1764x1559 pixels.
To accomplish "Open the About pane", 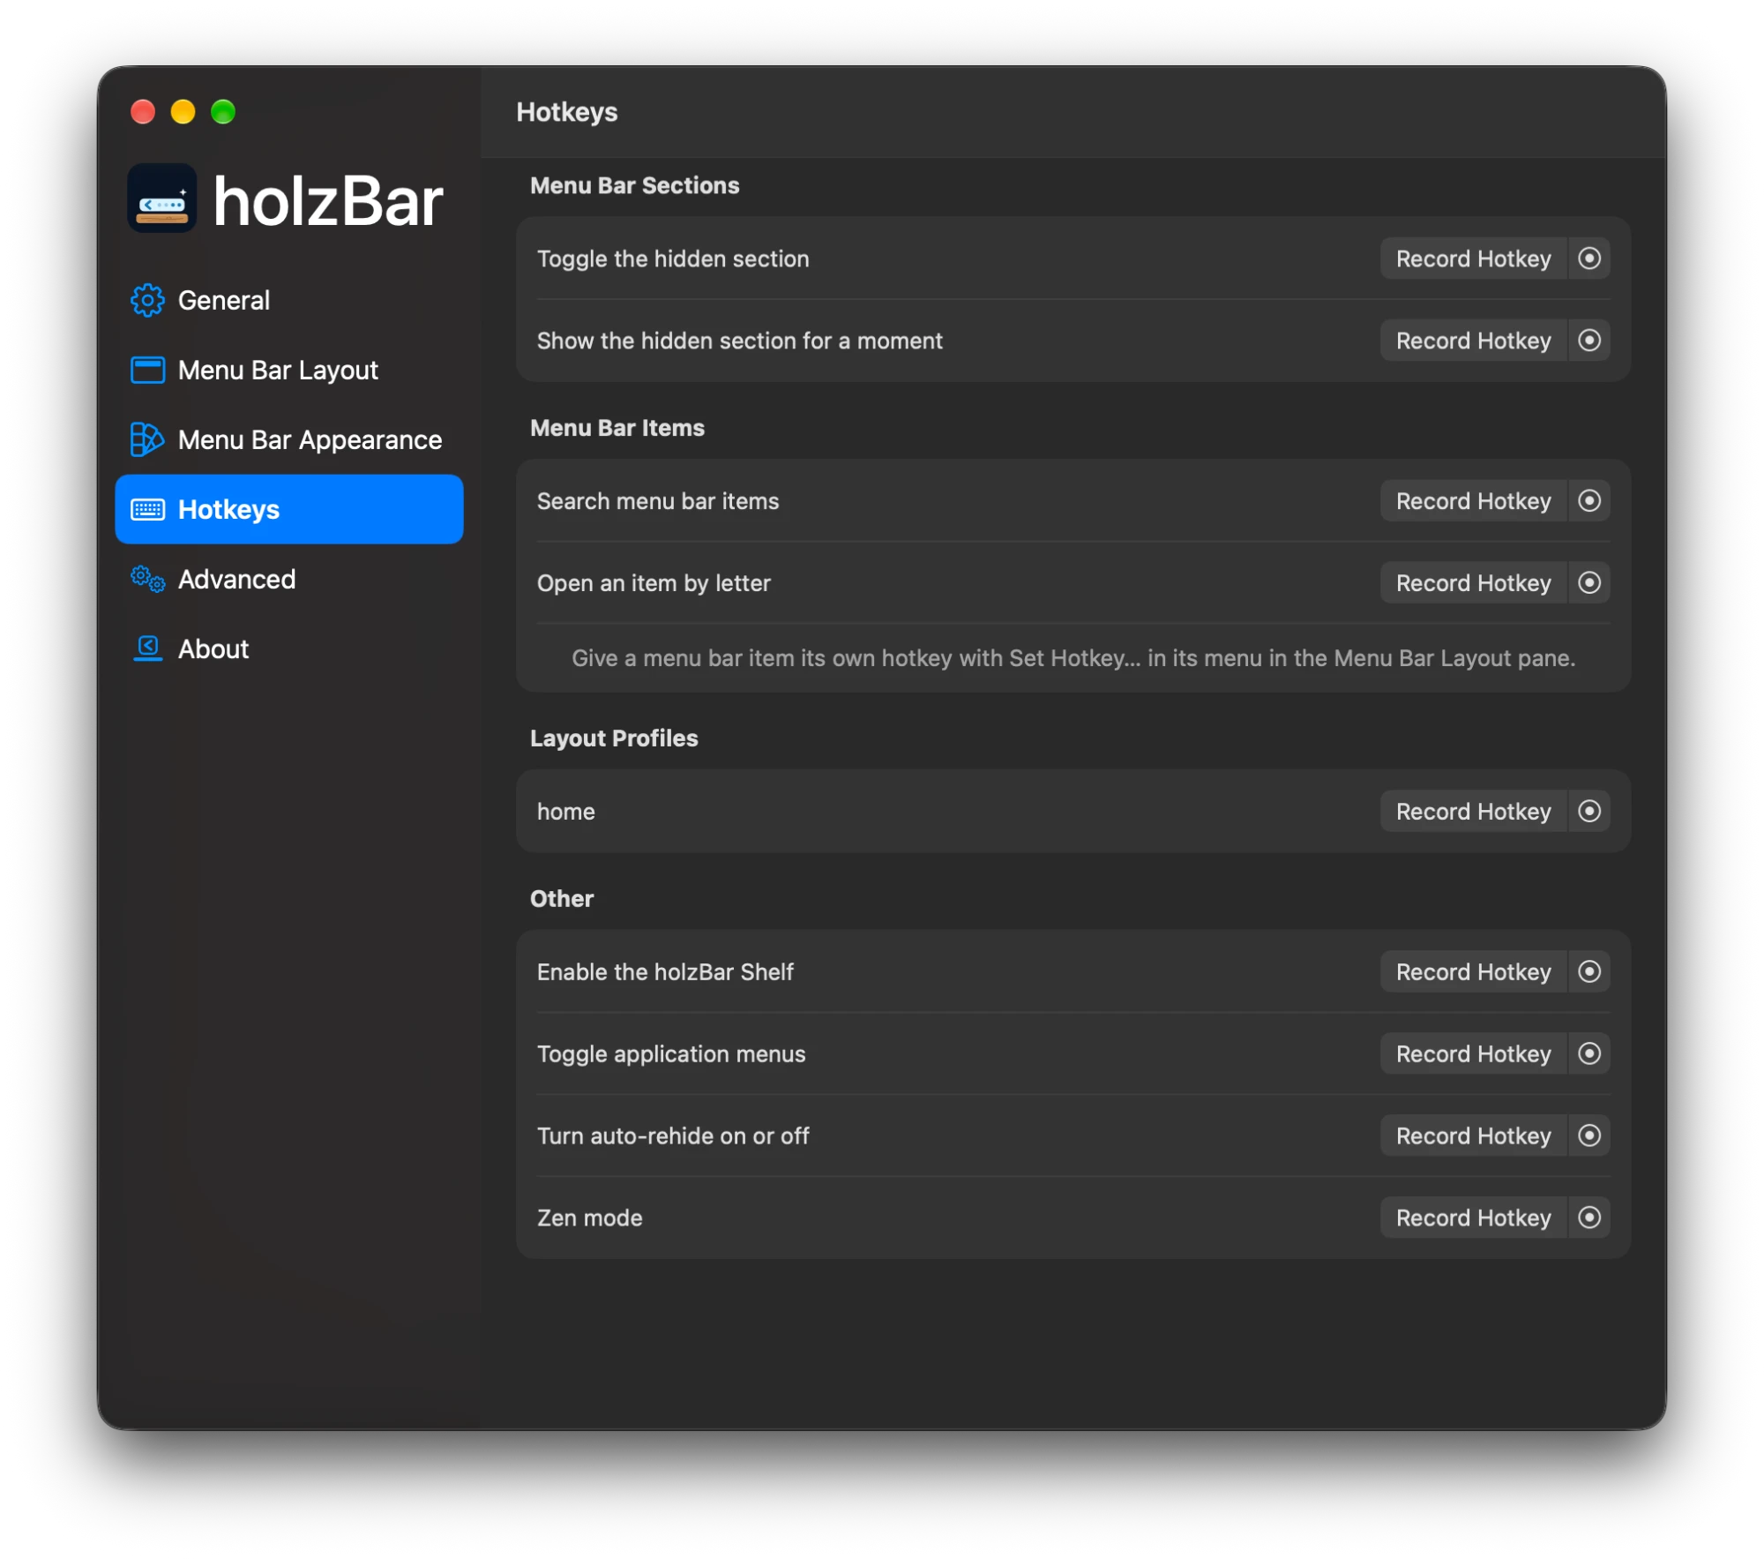I will click(289, 648).
